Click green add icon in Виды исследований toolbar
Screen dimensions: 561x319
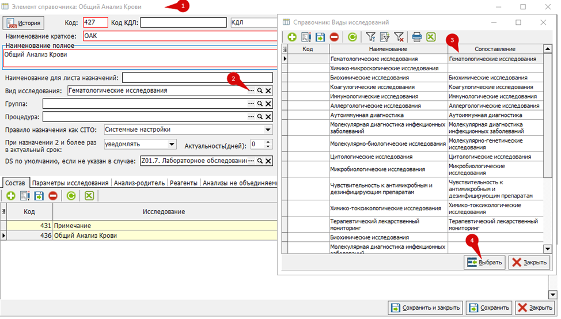pos(292,37)
